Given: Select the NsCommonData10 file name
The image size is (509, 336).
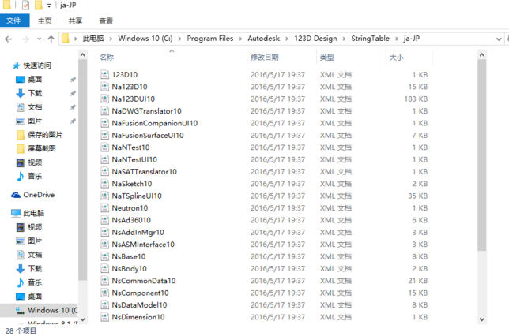Looking at the screenshot, I should point(144,281).
